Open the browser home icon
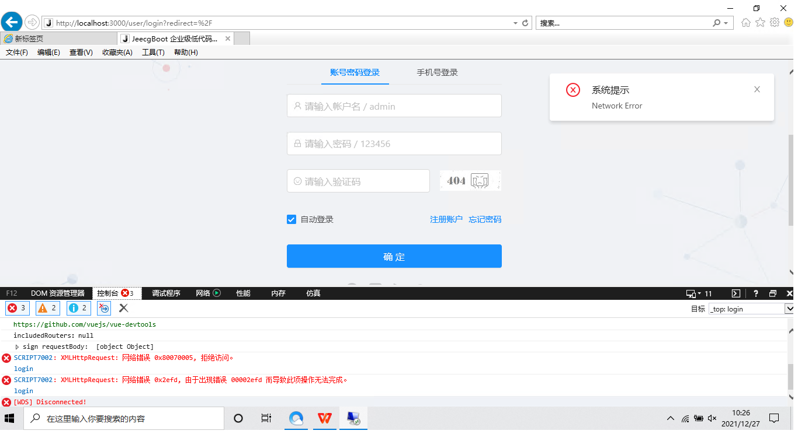The width and height of the screenshot is (798, 448). coord(746,23)
